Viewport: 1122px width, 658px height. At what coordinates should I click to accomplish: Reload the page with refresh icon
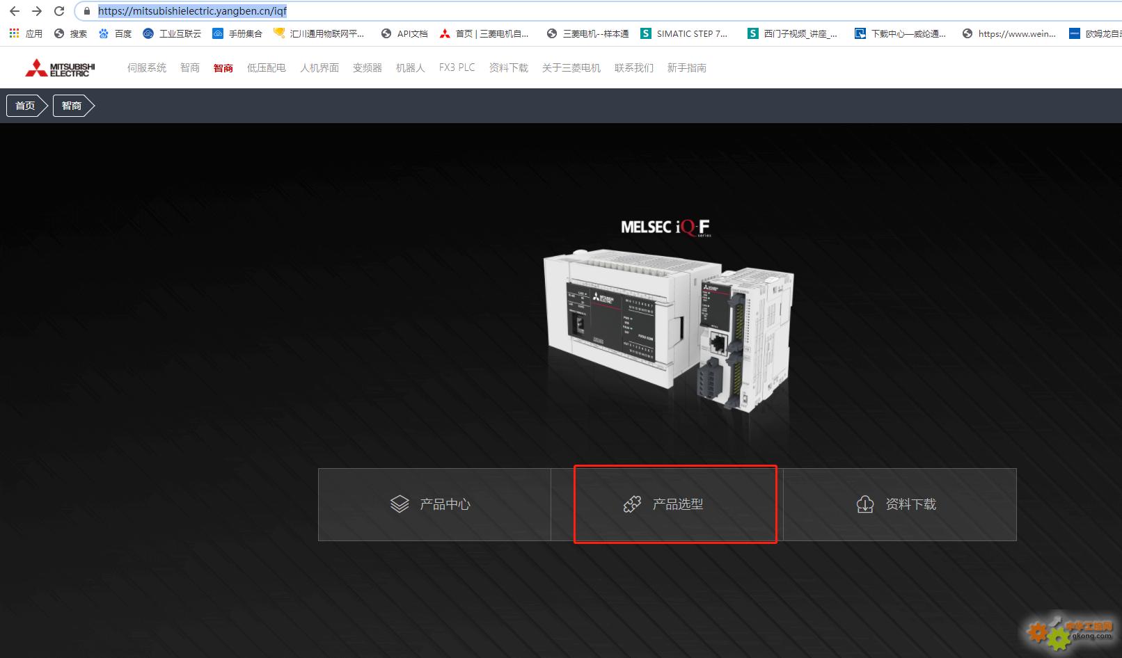point(59,11)
